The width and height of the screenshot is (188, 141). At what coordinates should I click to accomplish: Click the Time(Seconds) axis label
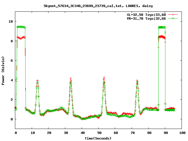98,138
